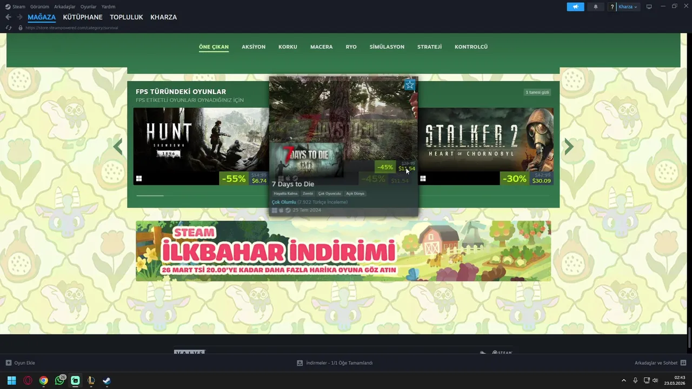692x389 pixels.
Task: Select the KONTROLCÜ category tab
Action: point(471,47)
